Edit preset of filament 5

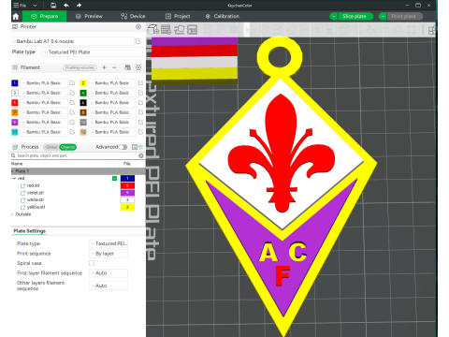(x=72, y=103)
